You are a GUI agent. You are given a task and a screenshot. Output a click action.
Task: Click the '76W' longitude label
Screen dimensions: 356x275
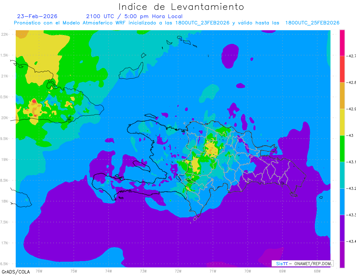tap(39, 271)
